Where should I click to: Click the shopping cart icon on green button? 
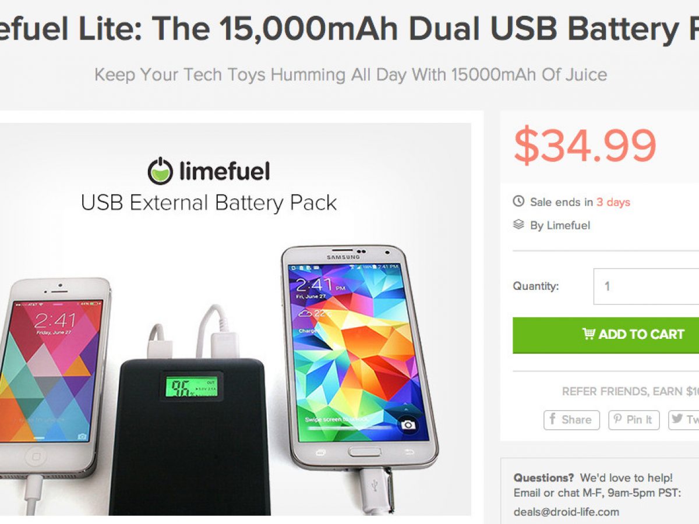pyautogui.click(x=589, y=334)
